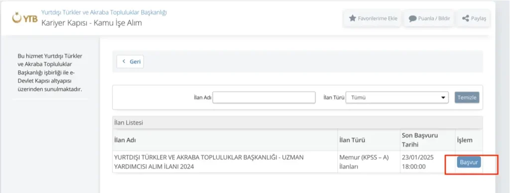Click the back chevron in Geri button
The height and width of the screenshot is (193, 510).
[x=124, y=61]
